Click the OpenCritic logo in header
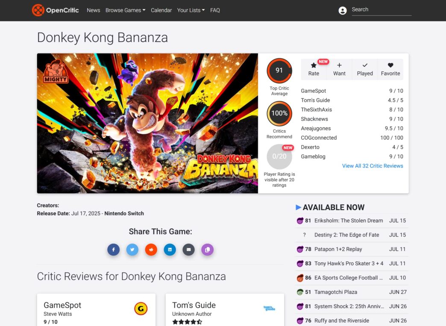Viewport: 446px width, 326px height. (56, 10)
